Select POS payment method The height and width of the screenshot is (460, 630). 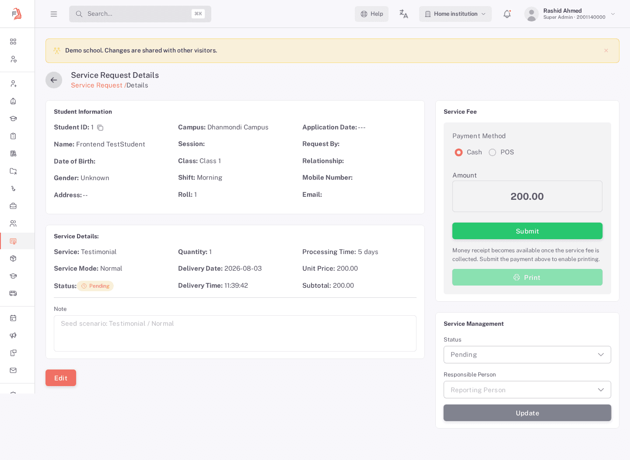pos(493,152)
